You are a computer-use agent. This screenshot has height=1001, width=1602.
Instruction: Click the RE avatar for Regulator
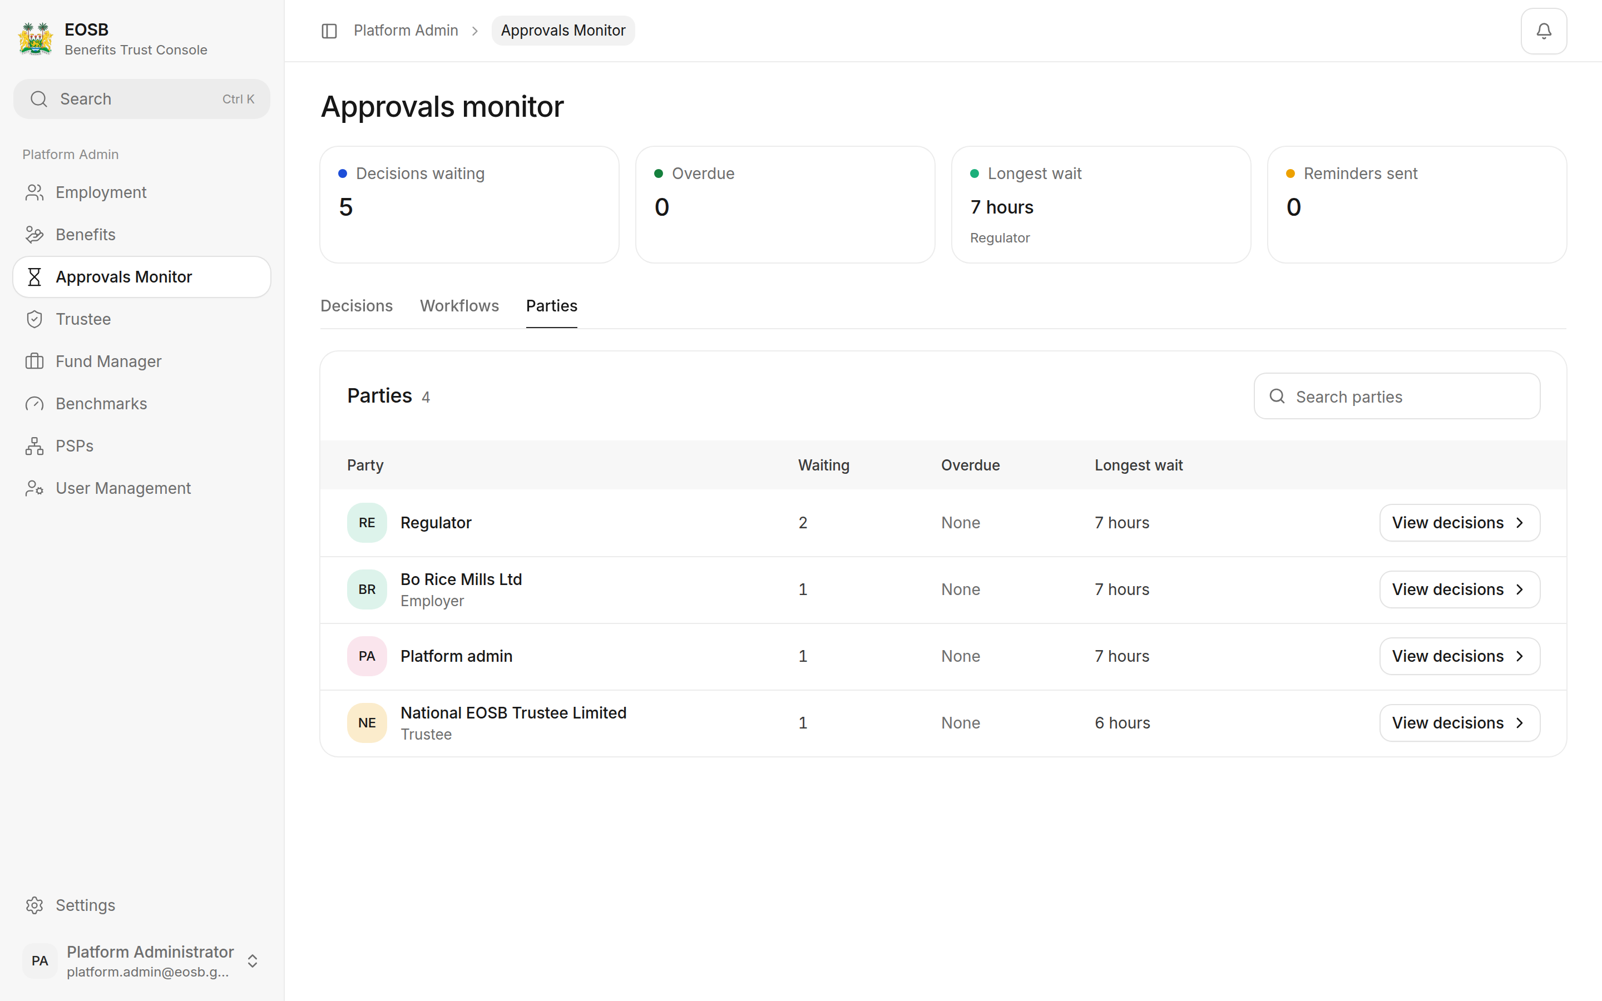367,523
